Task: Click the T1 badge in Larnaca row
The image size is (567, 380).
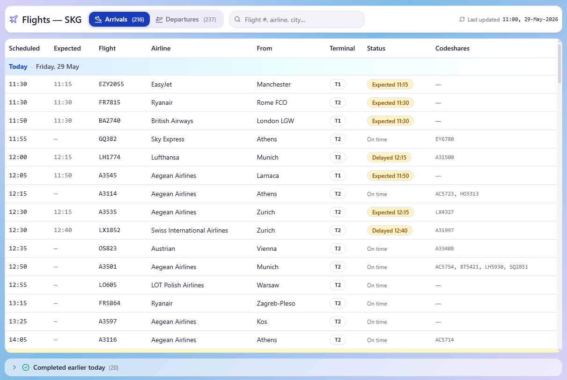Action: 338,175
